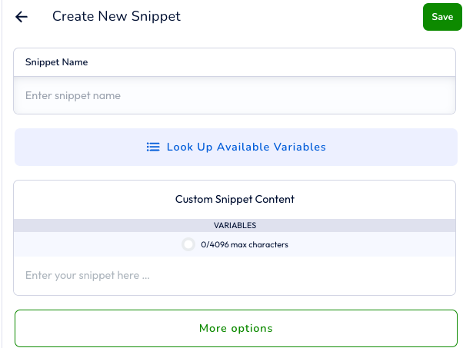Click into the snippet content text area

point(235,275)
